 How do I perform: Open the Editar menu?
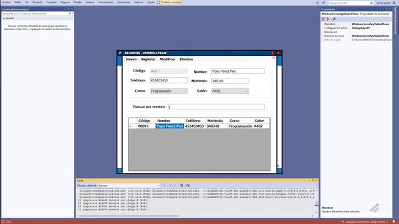coord(18,2)
